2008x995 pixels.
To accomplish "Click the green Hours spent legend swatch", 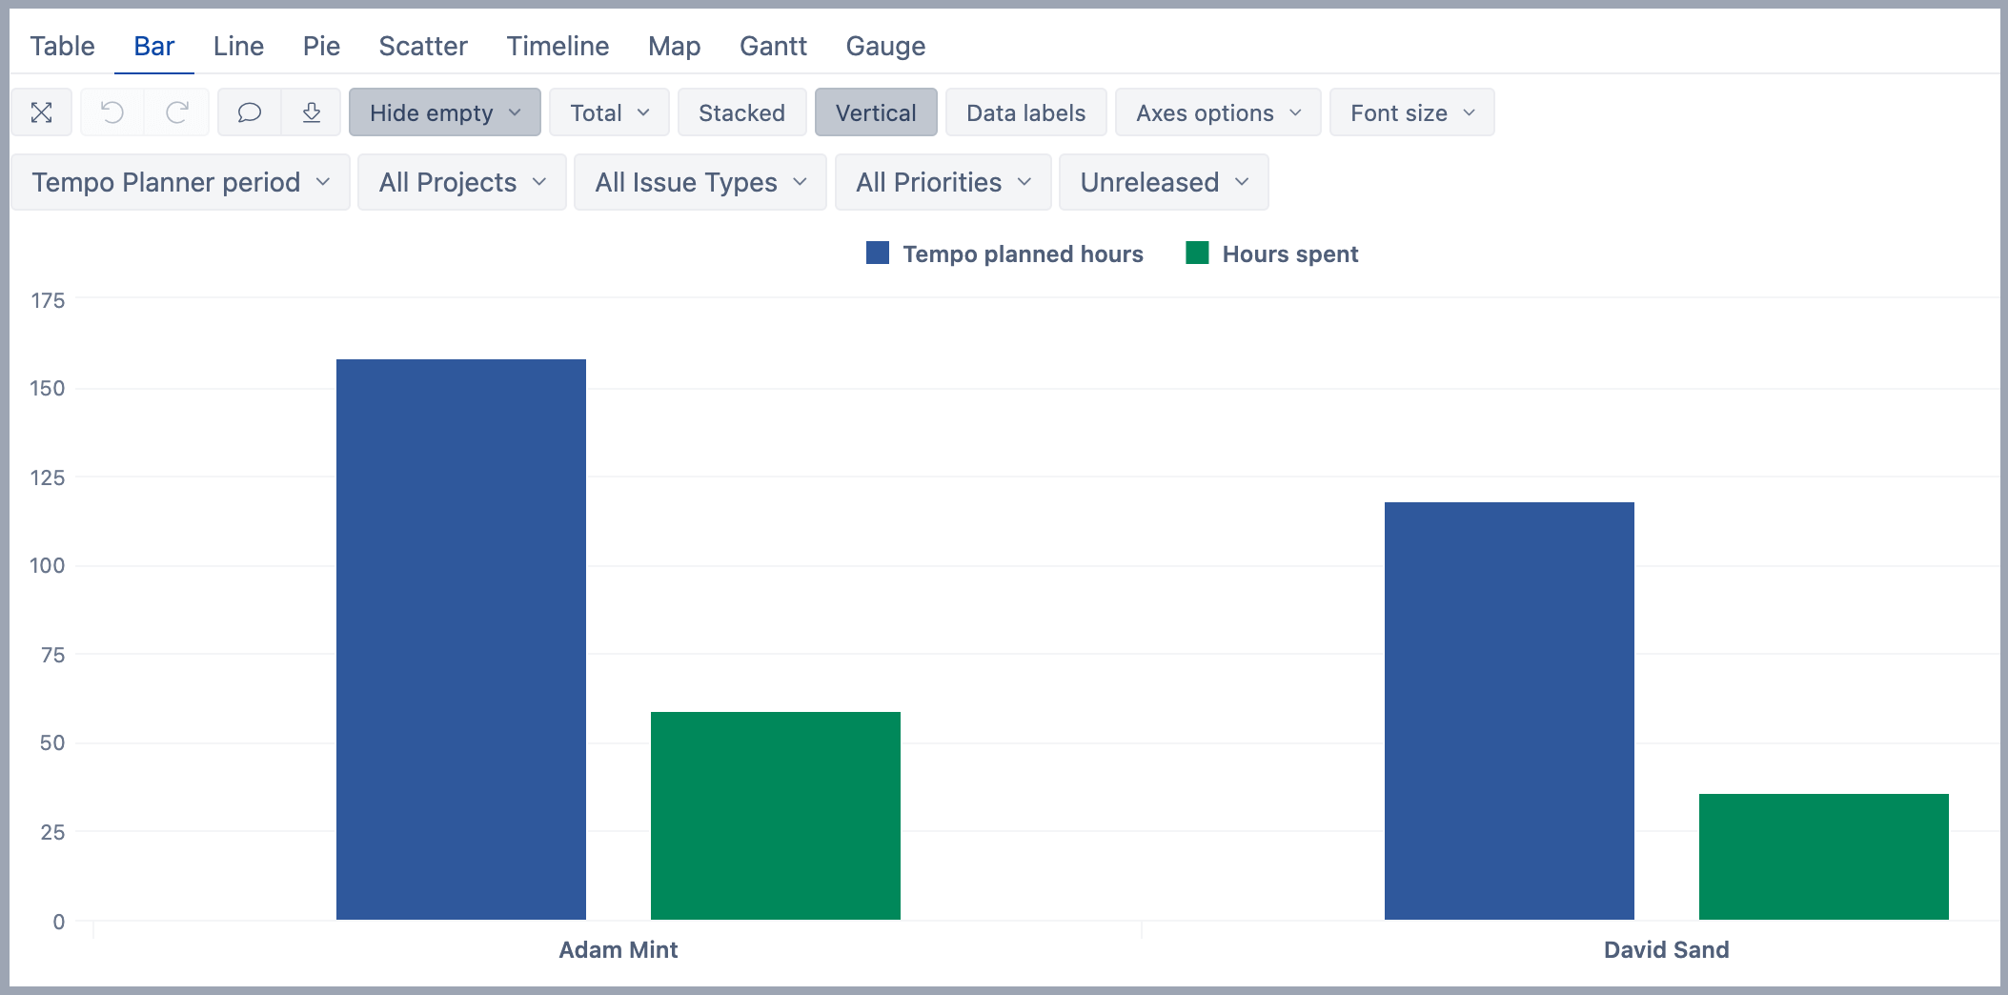I will point(1197,254).
